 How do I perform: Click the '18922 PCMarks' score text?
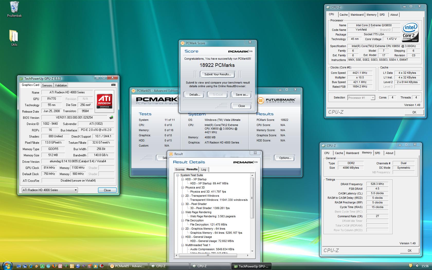click(x=217, y=65)
